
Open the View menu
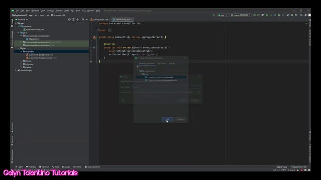click(x=28, y=11)
